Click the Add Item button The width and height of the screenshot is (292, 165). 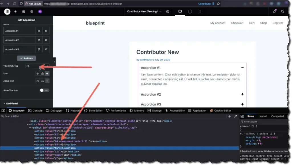pyautogui.click(x=27, y=58)
